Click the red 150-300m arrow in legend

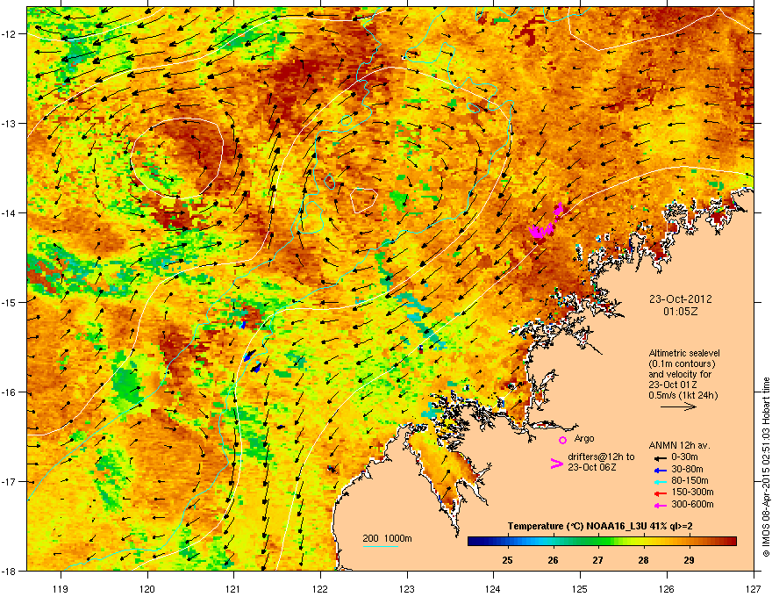[661, 493]
